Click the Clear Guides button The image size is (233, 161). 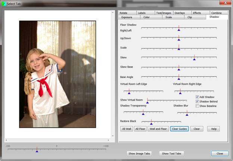179,129
